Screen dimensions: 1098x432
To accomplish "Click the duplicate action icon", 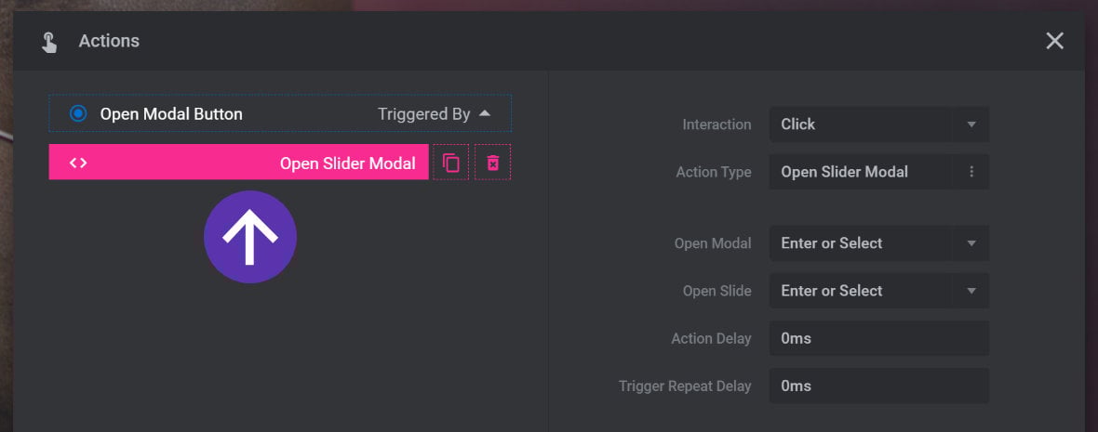I will coord(451,163).
